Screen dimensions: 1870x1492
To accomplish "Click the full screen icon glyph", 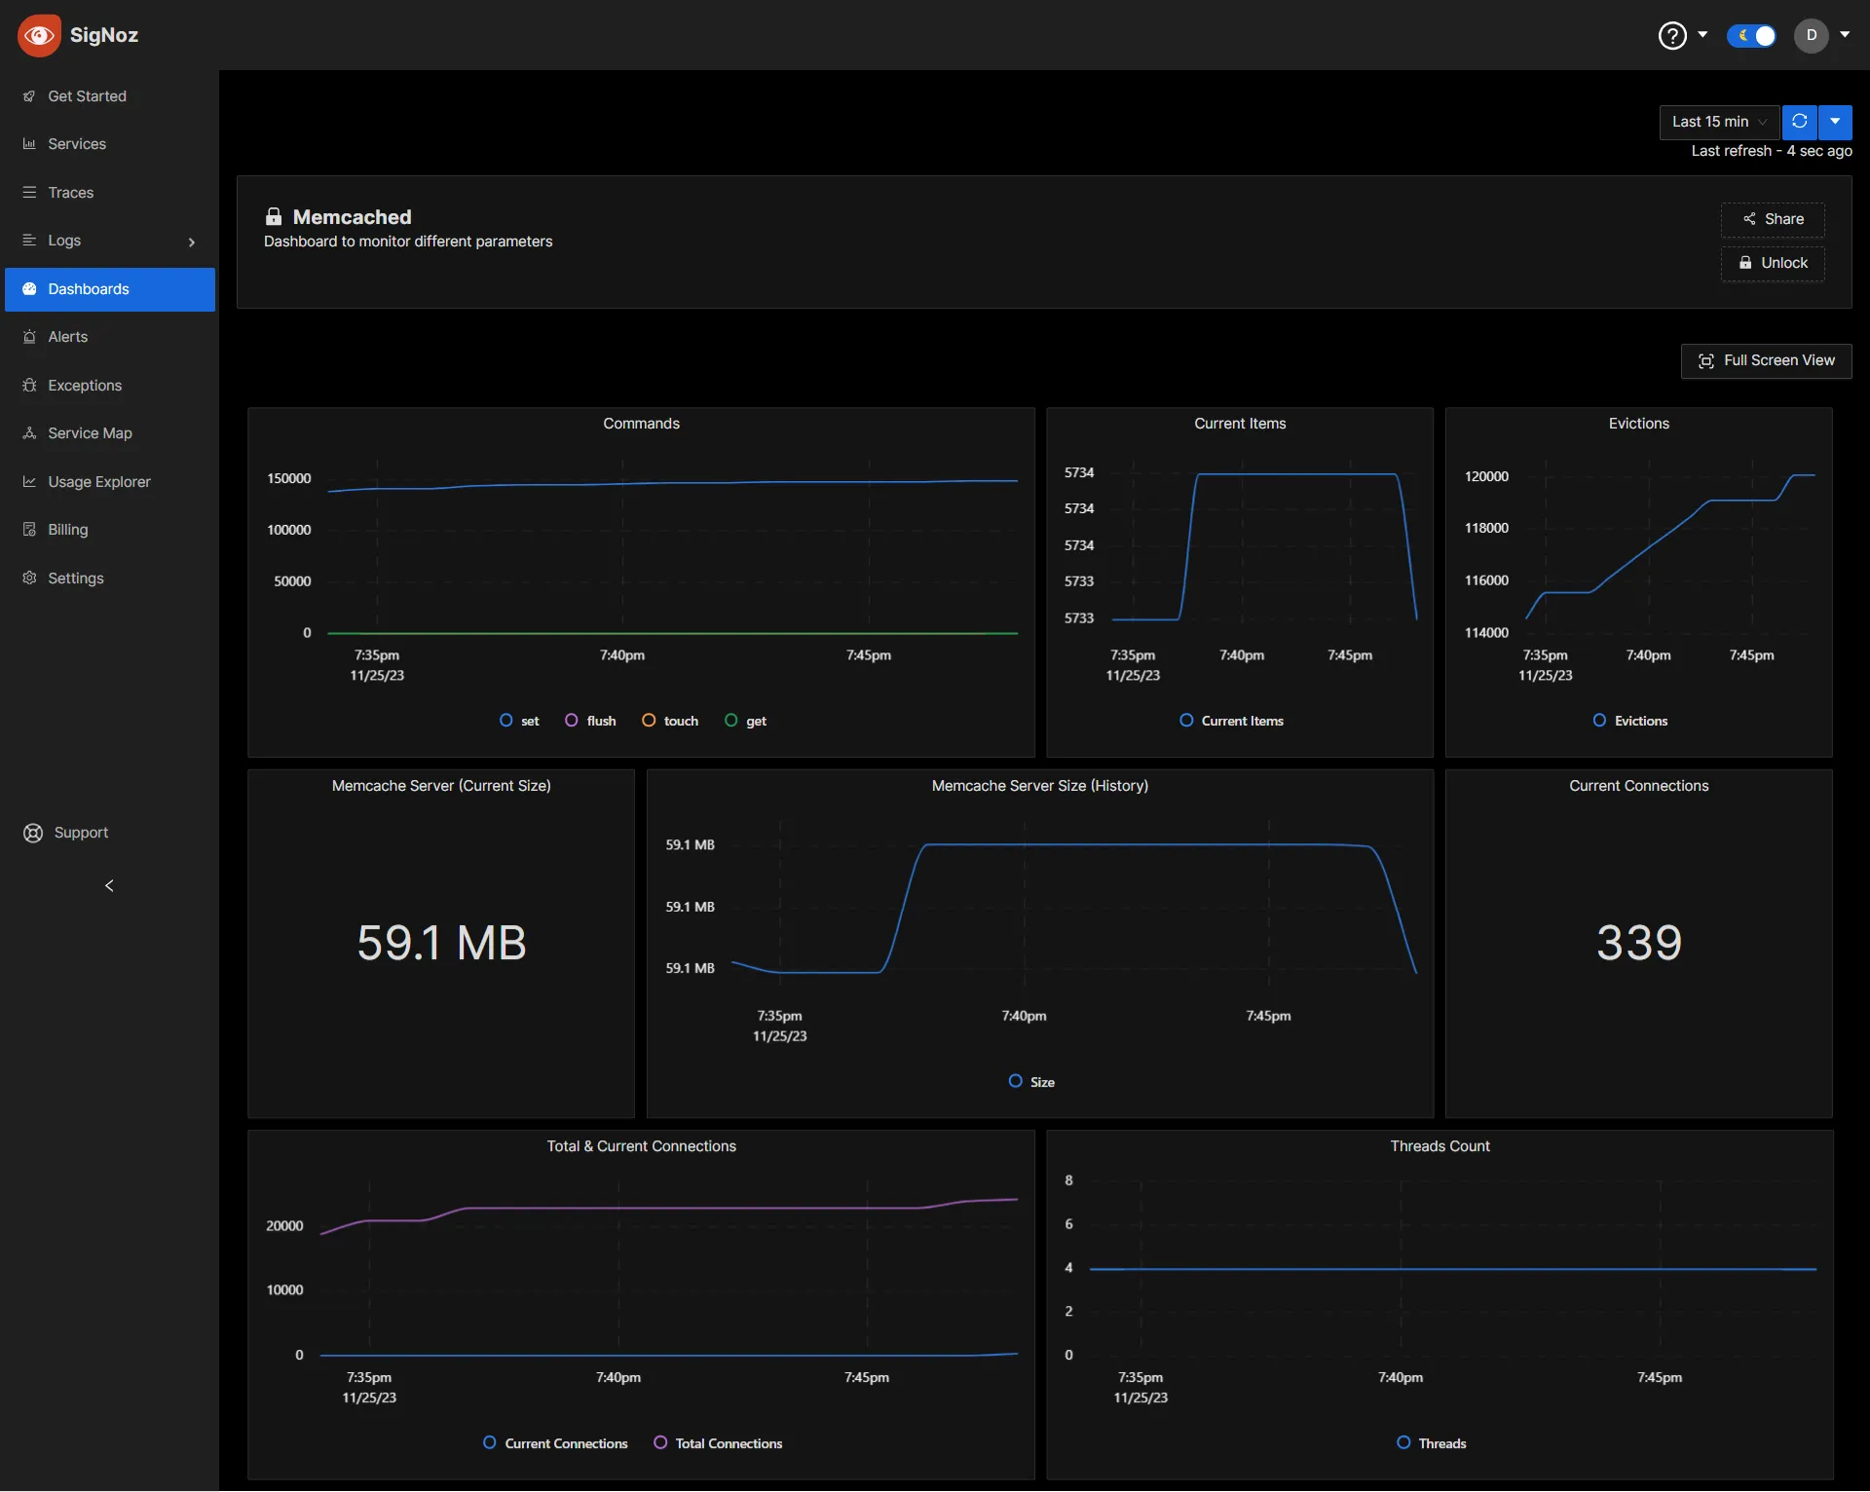I will 1706,361.
